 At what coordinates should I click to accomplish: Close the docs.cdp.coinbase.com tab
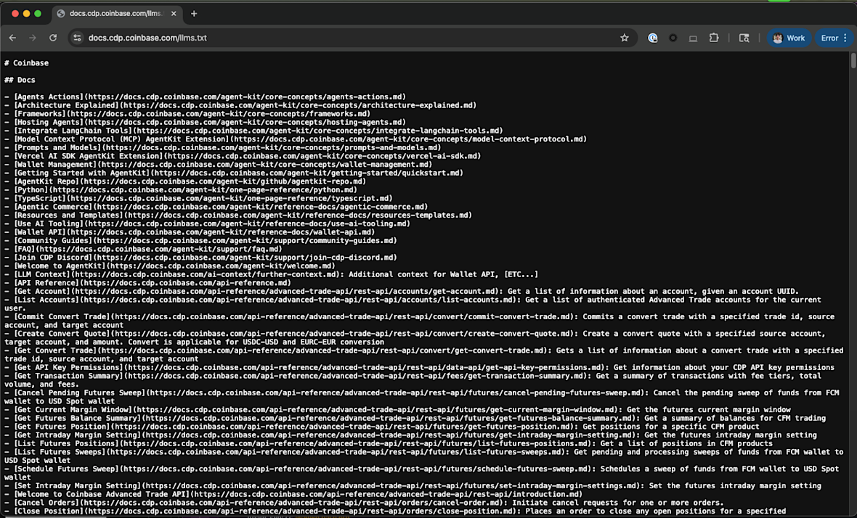pos(174,14)
